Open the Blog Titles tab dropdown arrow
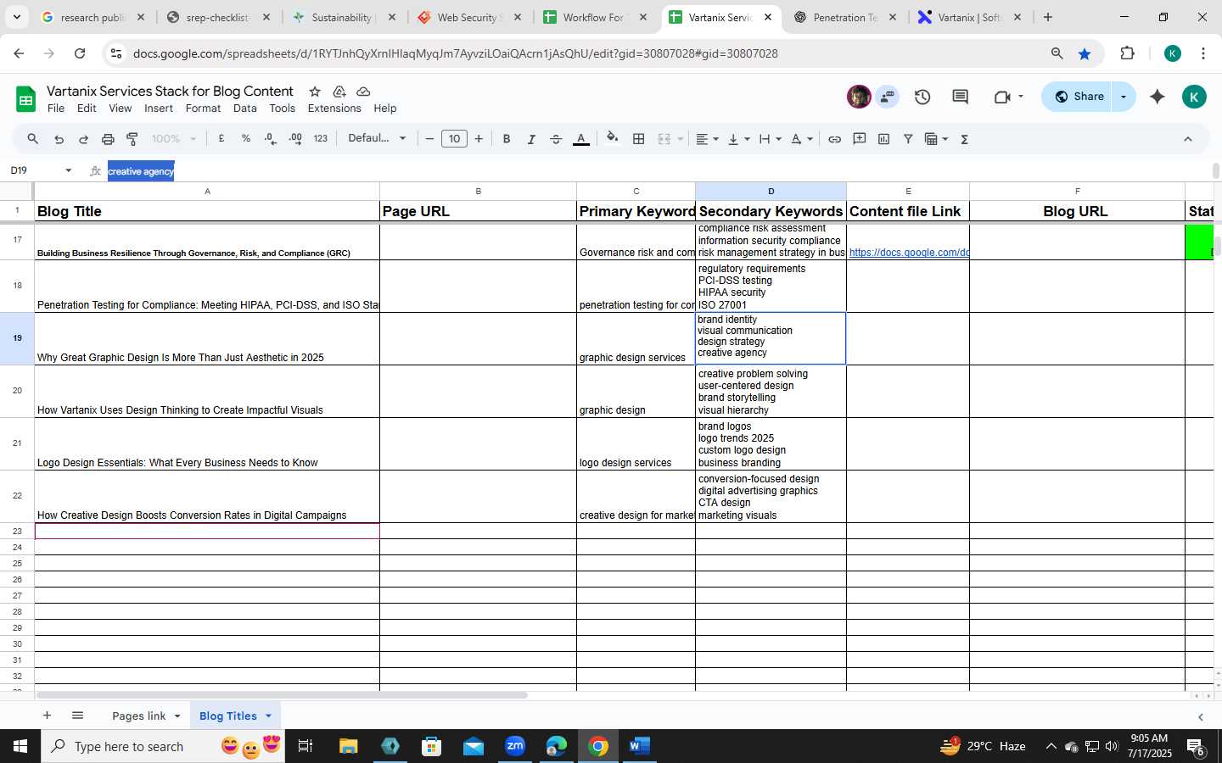 [268, 716]
